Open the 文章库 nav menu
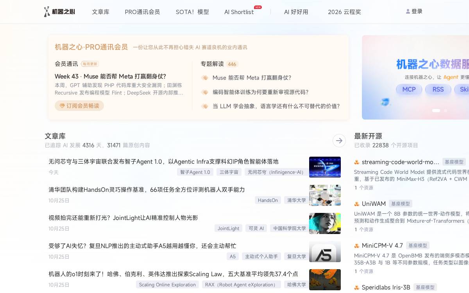 [x=101, y=12]
